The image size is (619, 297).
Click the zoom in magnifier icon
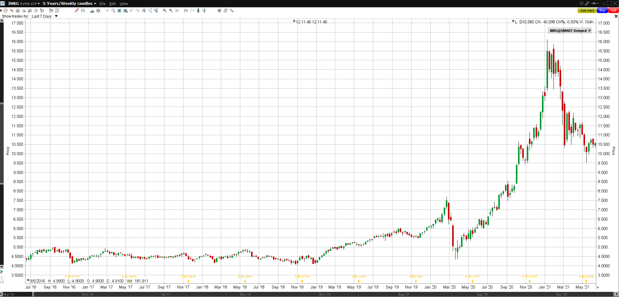[x=165, y=10]
